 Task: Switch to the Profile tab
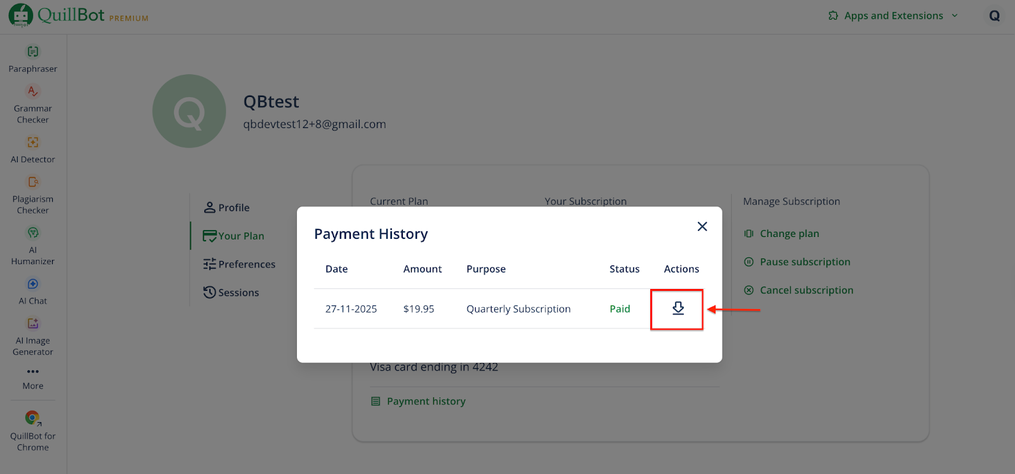pos(227,208)
